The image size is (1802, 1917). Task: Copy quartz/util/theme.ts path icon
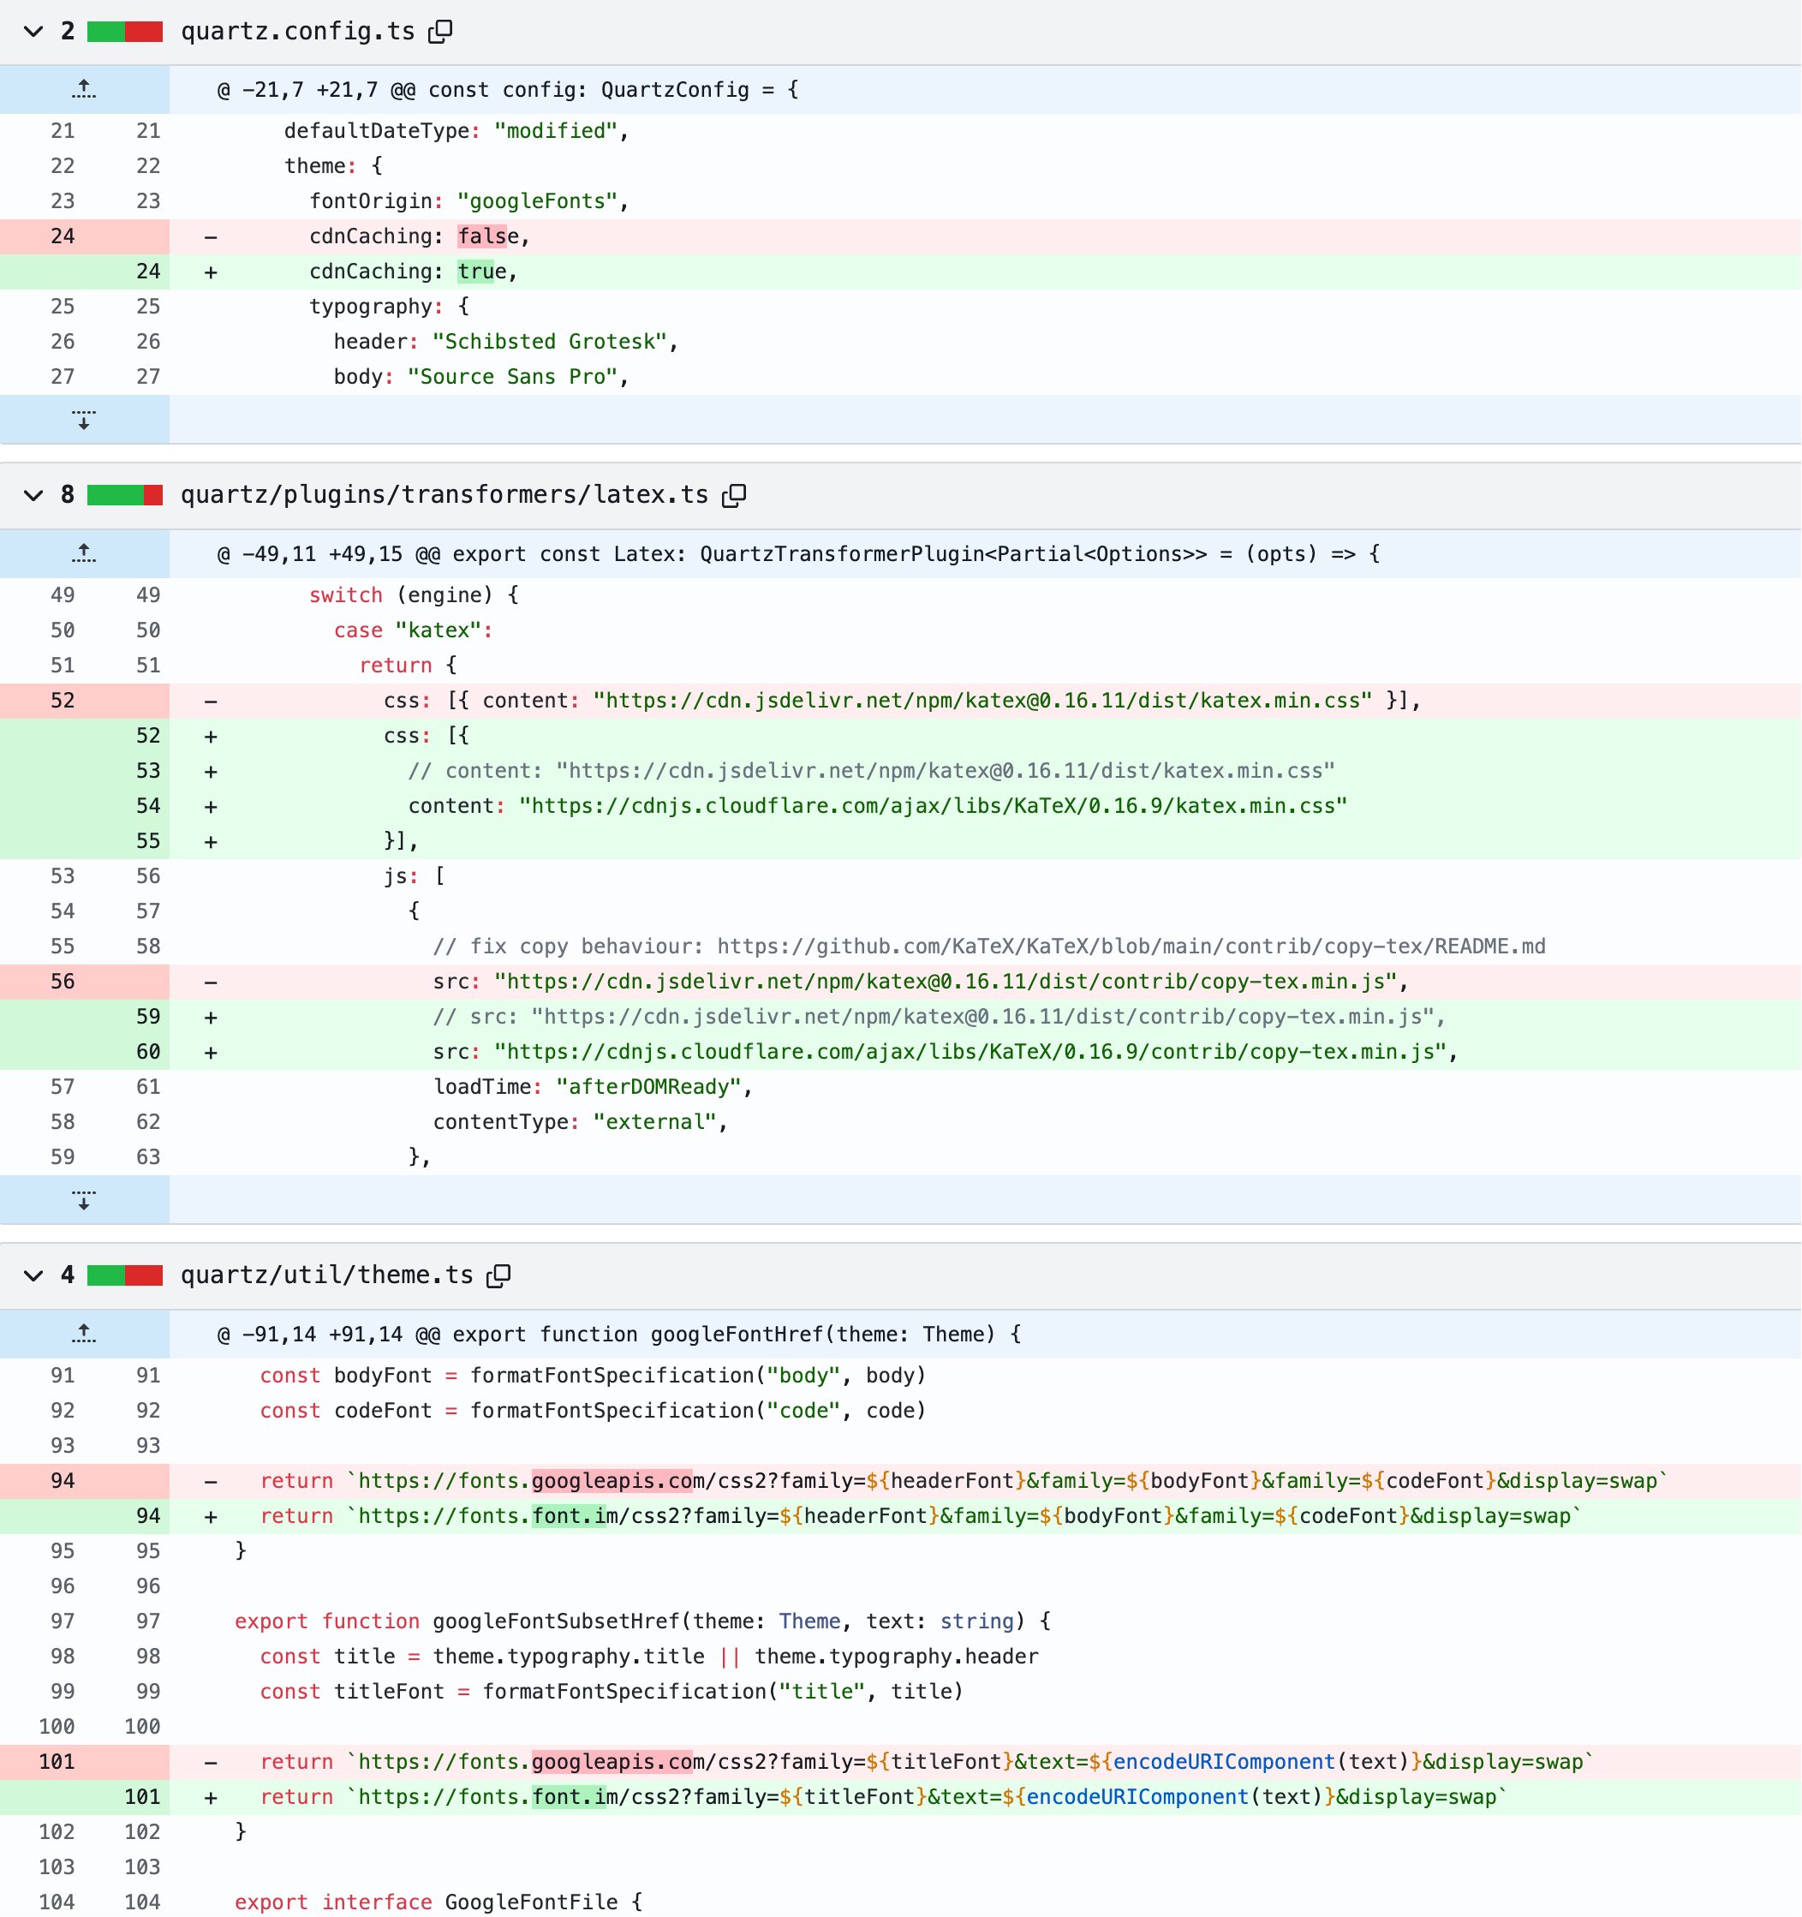[498, 1275]
